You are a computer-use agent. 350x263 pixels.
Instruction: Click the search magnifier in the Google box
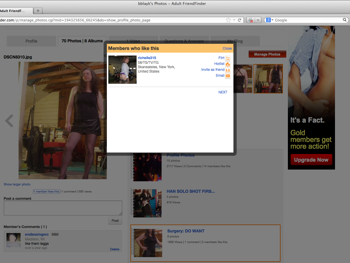click(345, 20)
